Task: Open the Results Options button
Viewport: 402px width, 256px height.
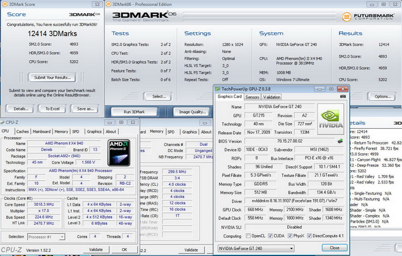Action: click(x=382, y=96)
